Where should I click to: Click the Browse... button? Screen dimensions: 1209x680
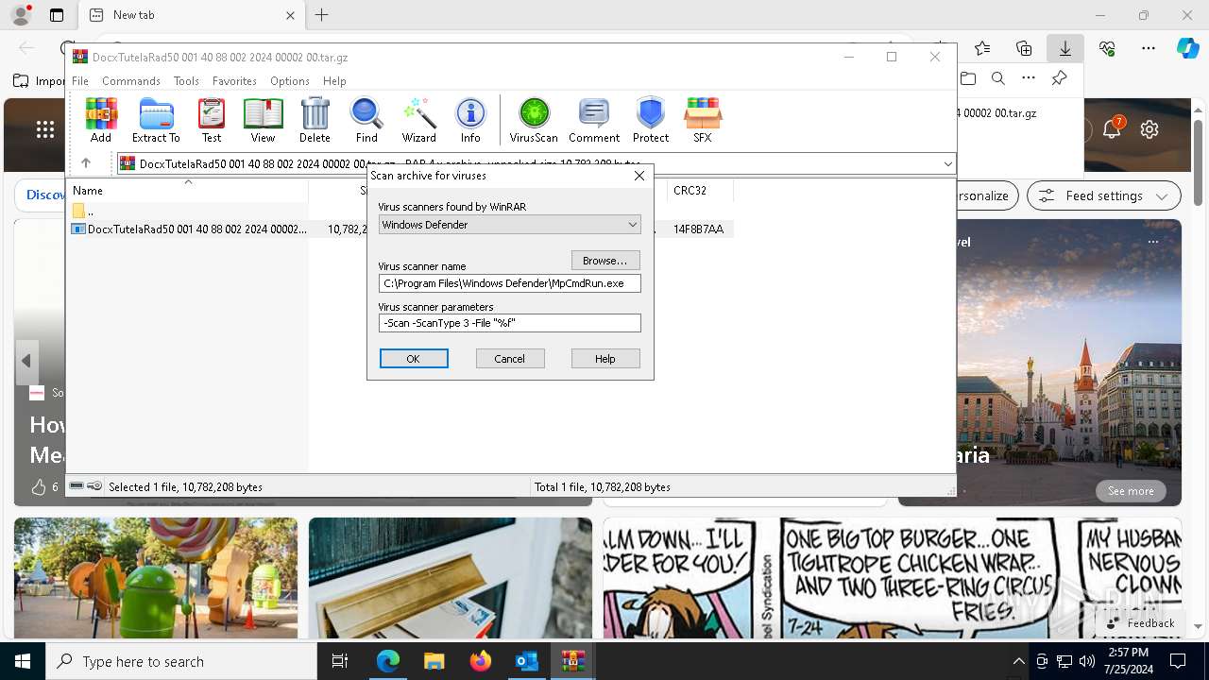coord(605,260)
